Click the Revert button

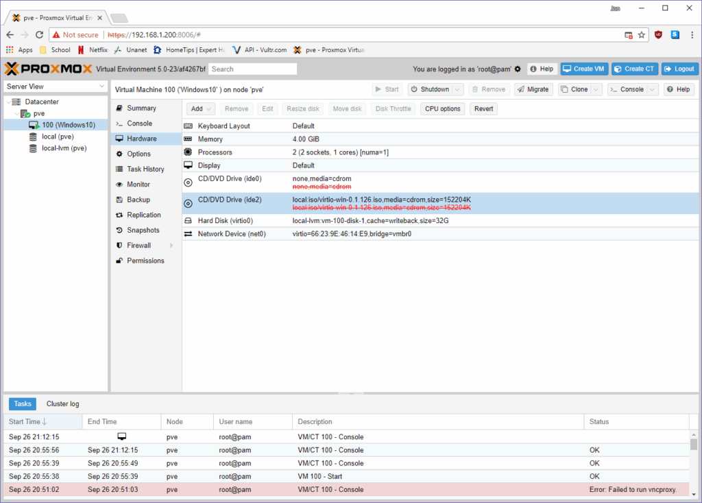tap(483, 108)
